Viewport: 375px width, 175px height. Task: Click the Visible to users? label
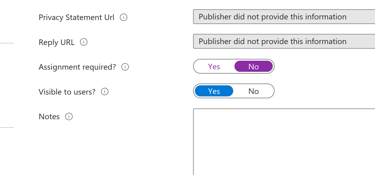[x=67, y=92]
